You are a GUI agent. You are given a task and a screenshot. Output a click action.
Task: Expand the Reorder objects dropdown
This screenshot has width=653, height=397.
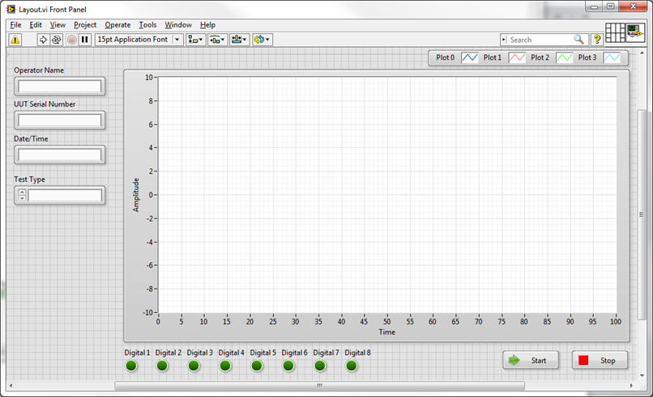[x=262, y=40]
